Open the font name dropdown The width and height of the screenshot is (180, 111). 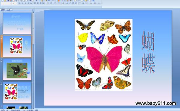pyautogui.click(x=6, y=3)
